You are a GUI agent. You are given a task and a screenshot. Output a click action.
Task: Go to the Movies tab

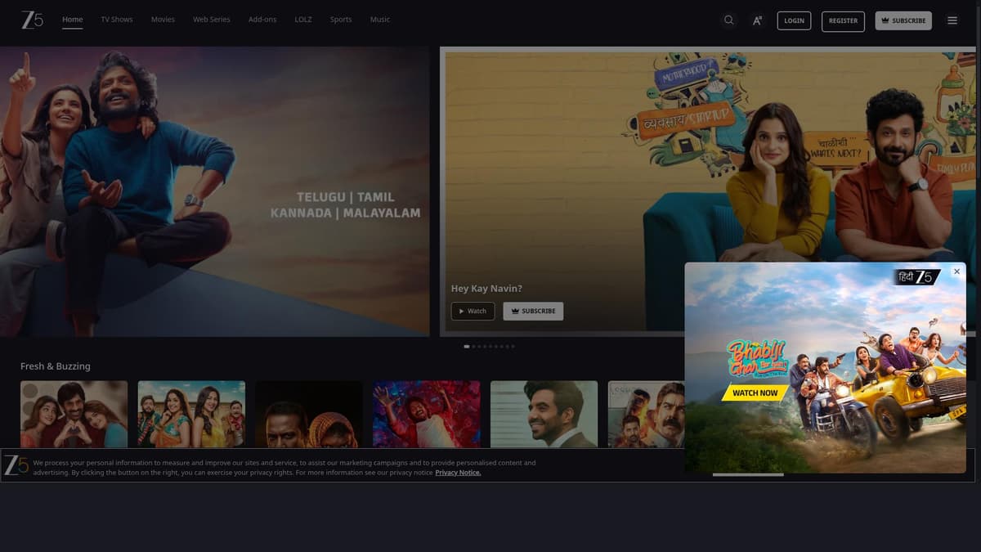(163, 20)
